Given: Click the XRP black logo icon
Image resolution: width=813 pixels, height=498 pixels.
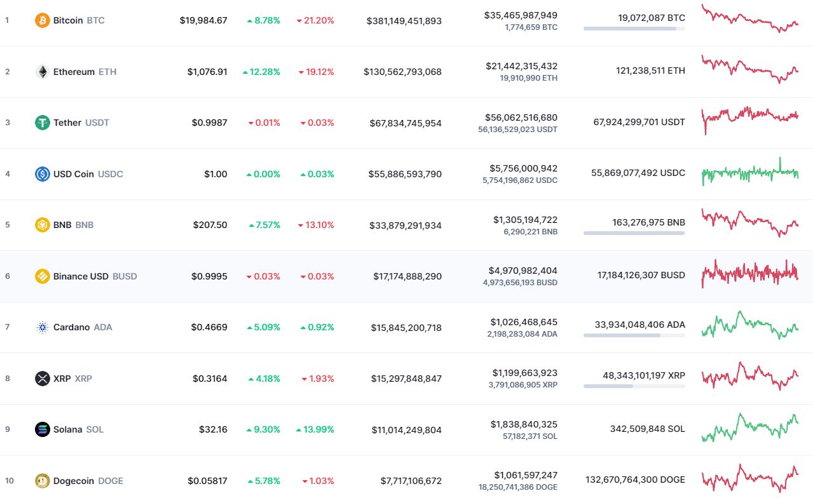Looking at the screenshot, I should (x=42, y=379).
